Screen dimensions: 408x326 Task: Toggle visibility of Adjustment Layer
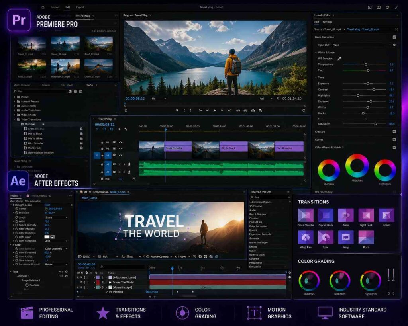[x=78, y=277]
